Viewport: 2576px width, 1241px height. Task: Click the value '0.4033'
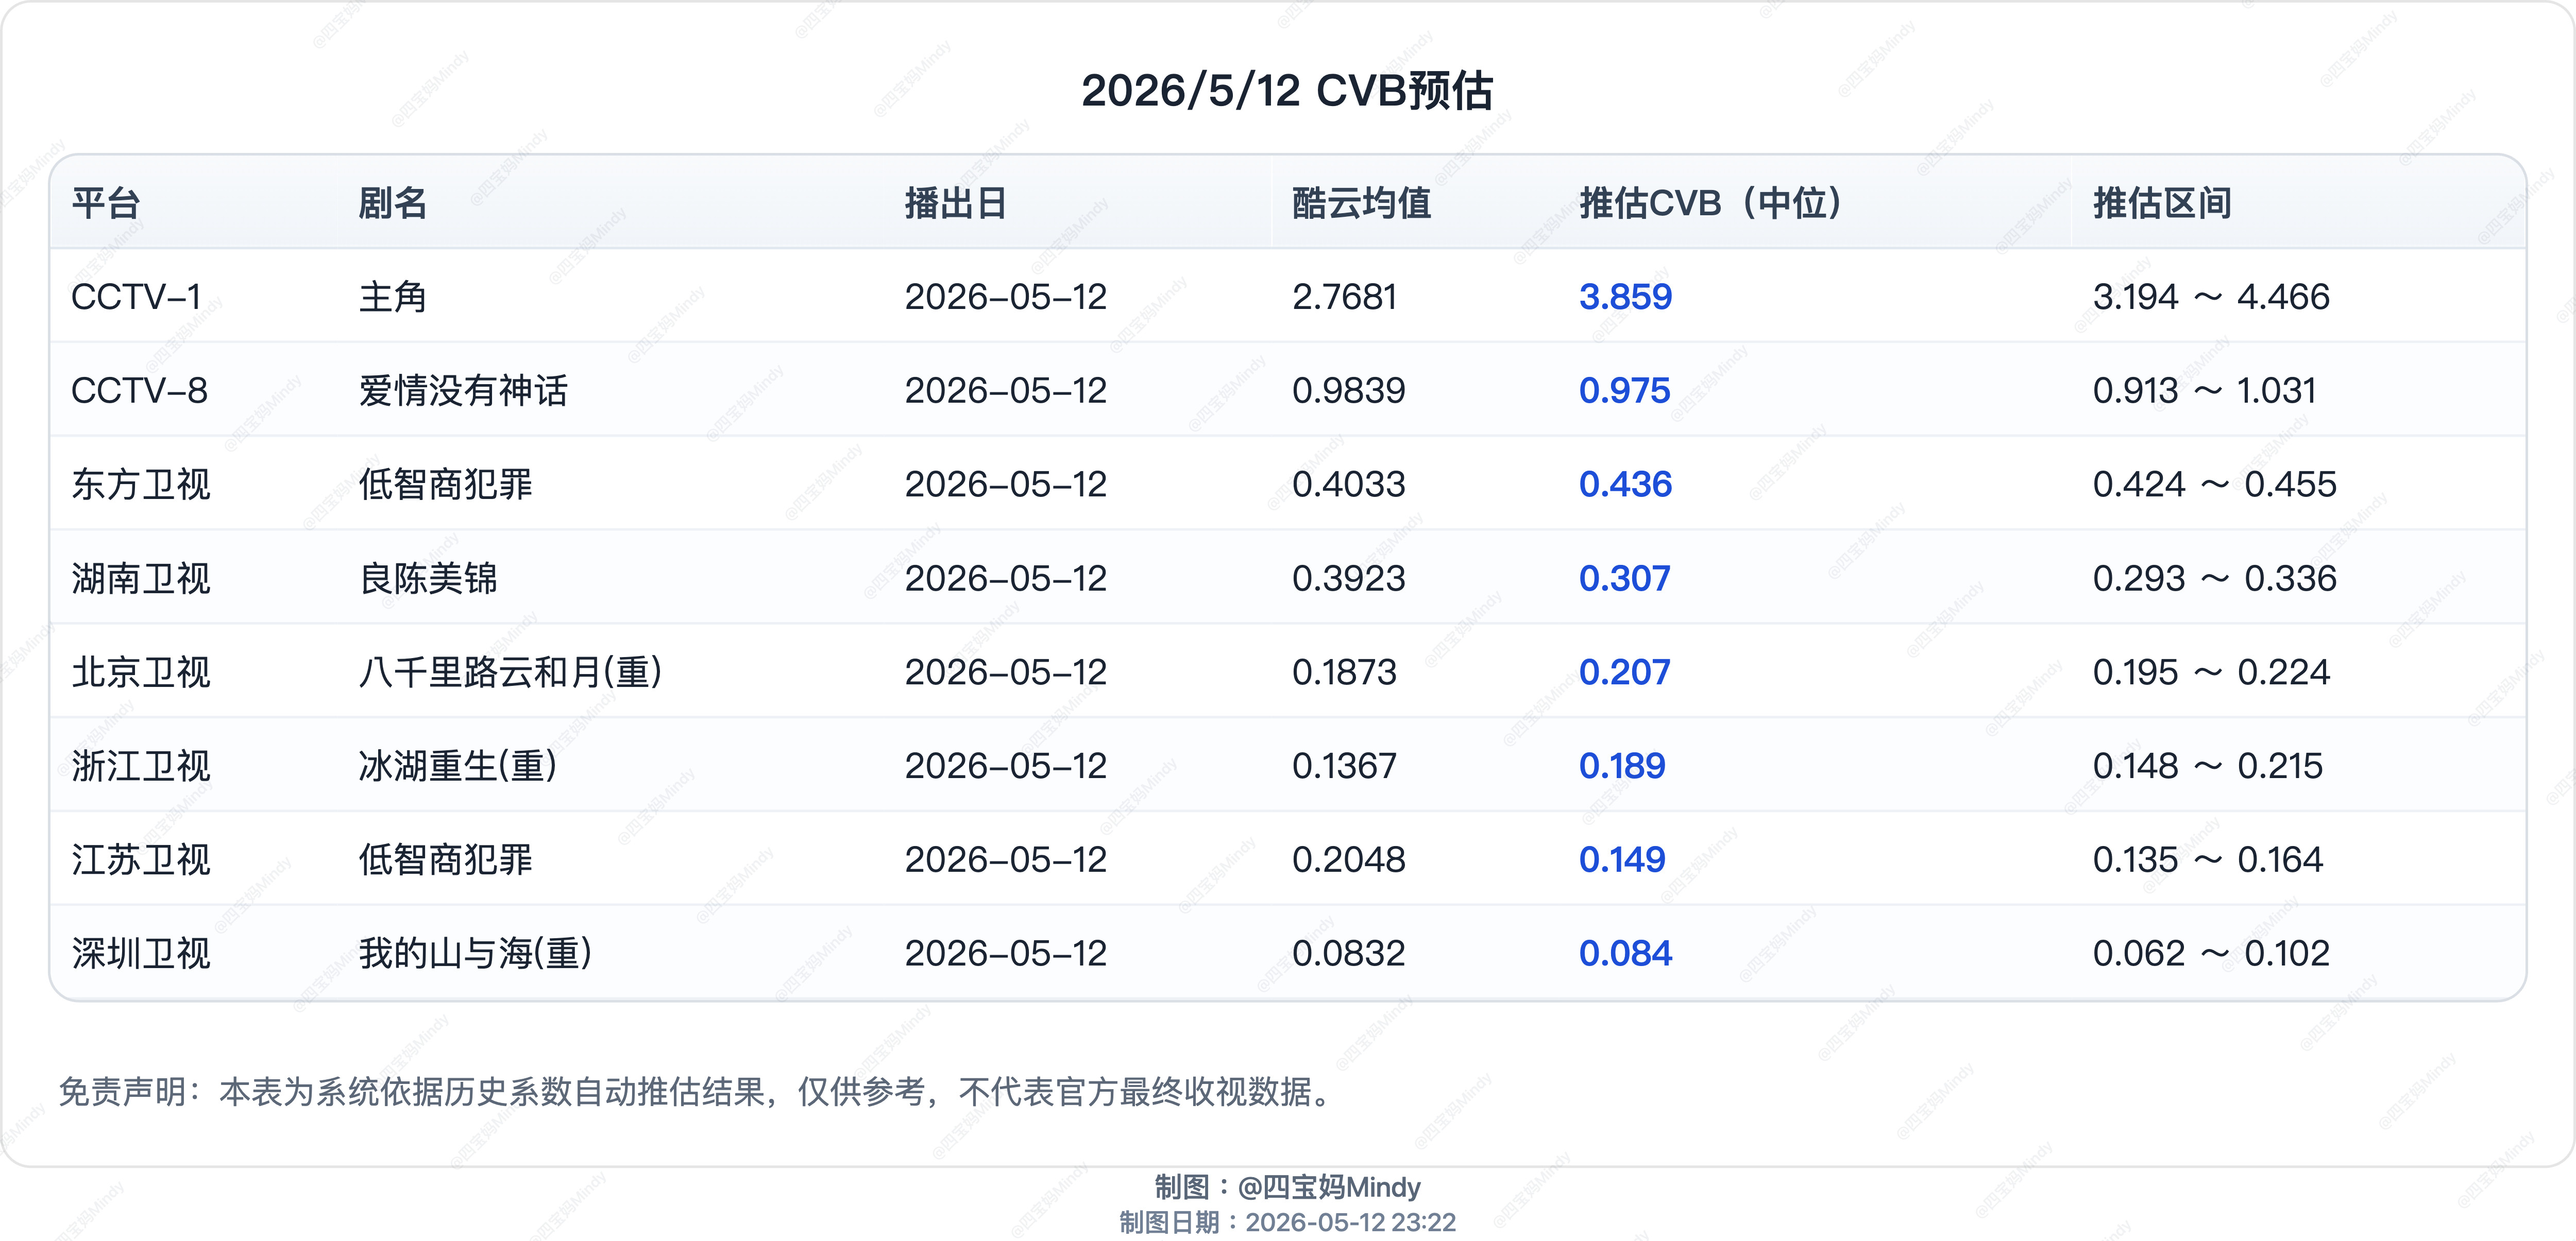tap(1348, 485)
